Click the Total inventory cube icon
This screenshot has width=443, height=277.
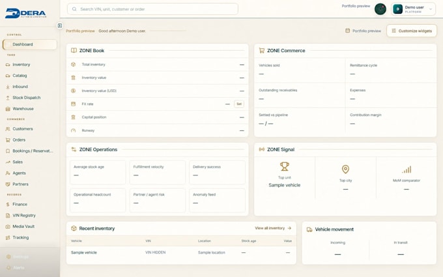click(x=73, y=65)
